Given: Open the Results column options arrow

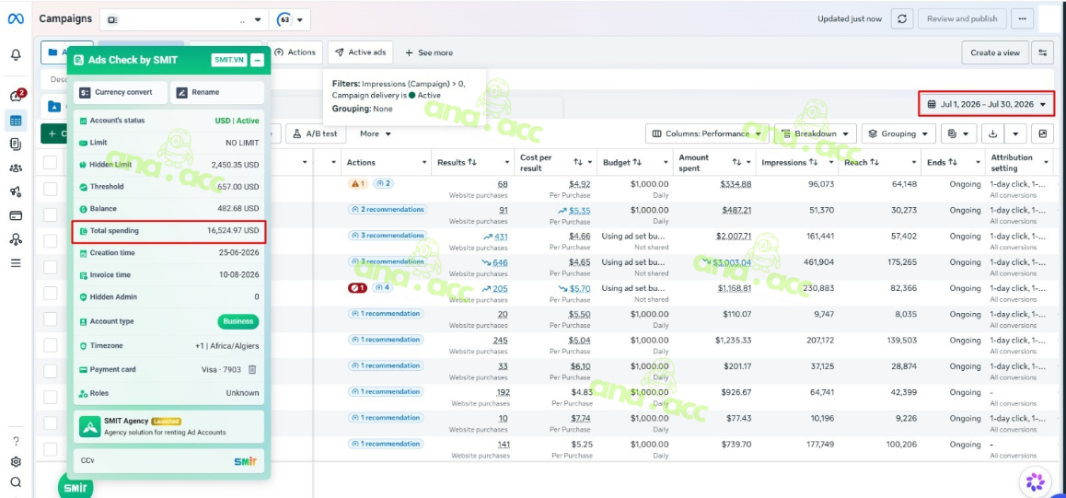Looking at the screenshot, I should pos(507,162).
